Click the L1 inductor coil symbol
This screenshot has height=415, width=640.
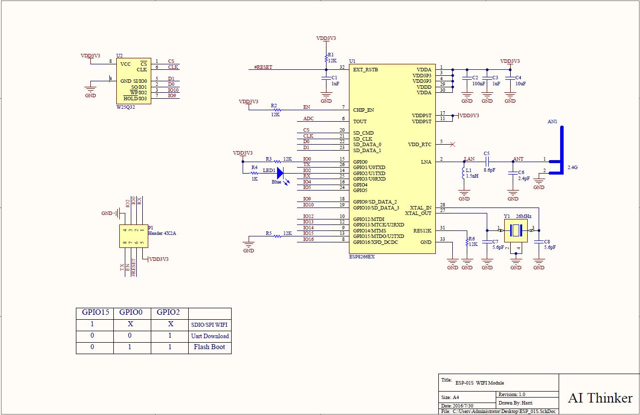pos(464,173)
